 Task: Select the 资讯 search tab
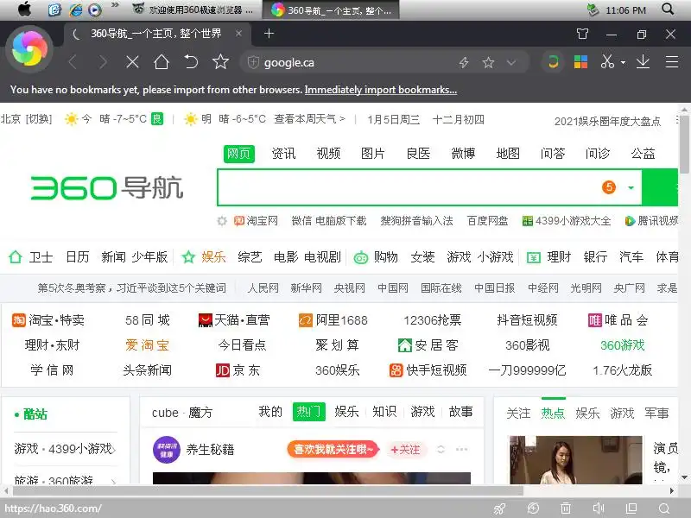(x=283, y=154)
